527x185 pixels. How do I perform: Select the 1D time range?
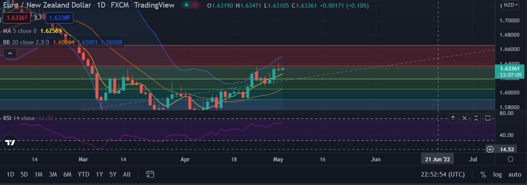coord(11,174)
